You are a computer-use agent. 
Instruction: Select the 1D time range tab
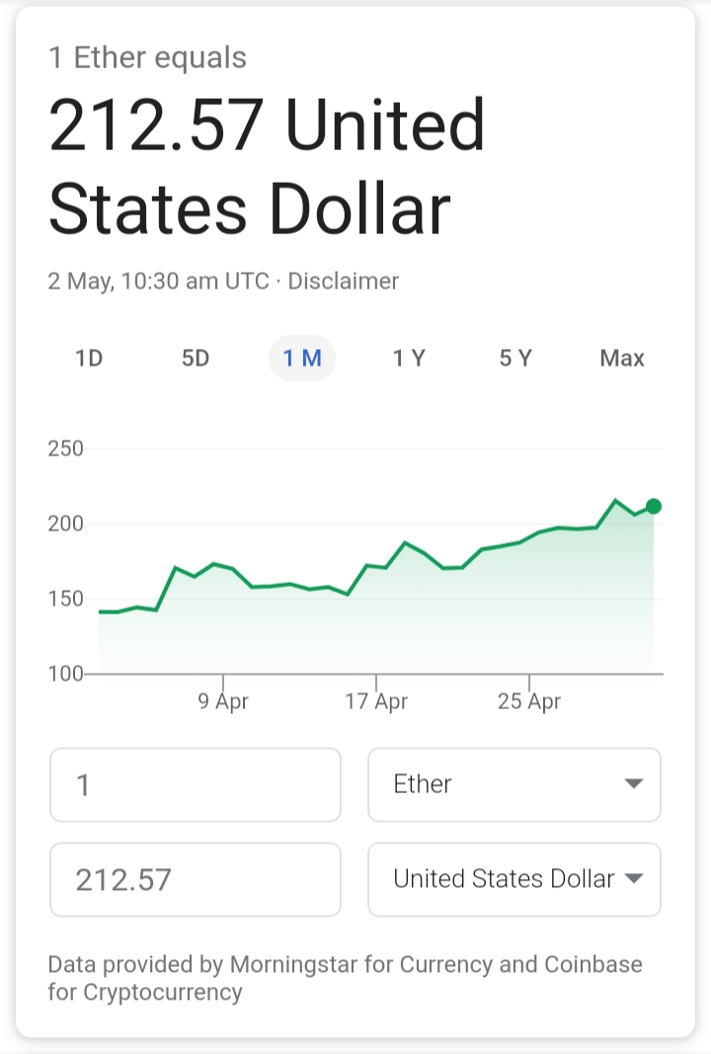coord(89,359)
